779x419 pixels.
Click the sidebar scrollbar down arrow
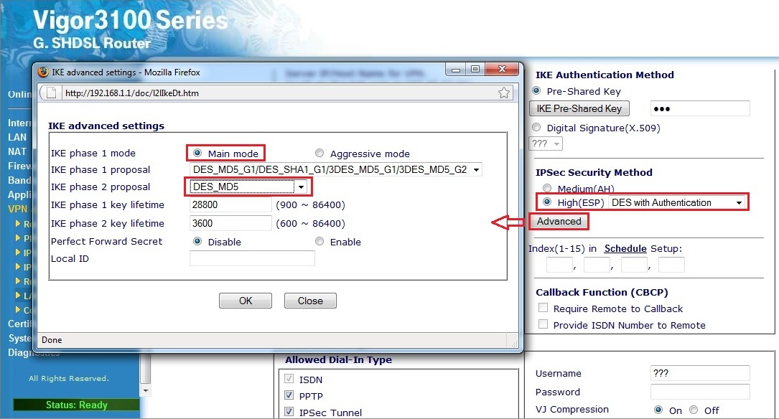click(x=146, y=391)
